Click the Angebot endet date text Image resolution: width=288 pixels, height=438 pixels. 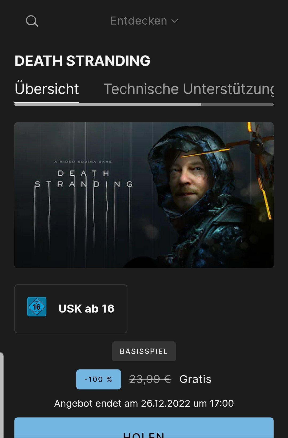click(144, 403)
